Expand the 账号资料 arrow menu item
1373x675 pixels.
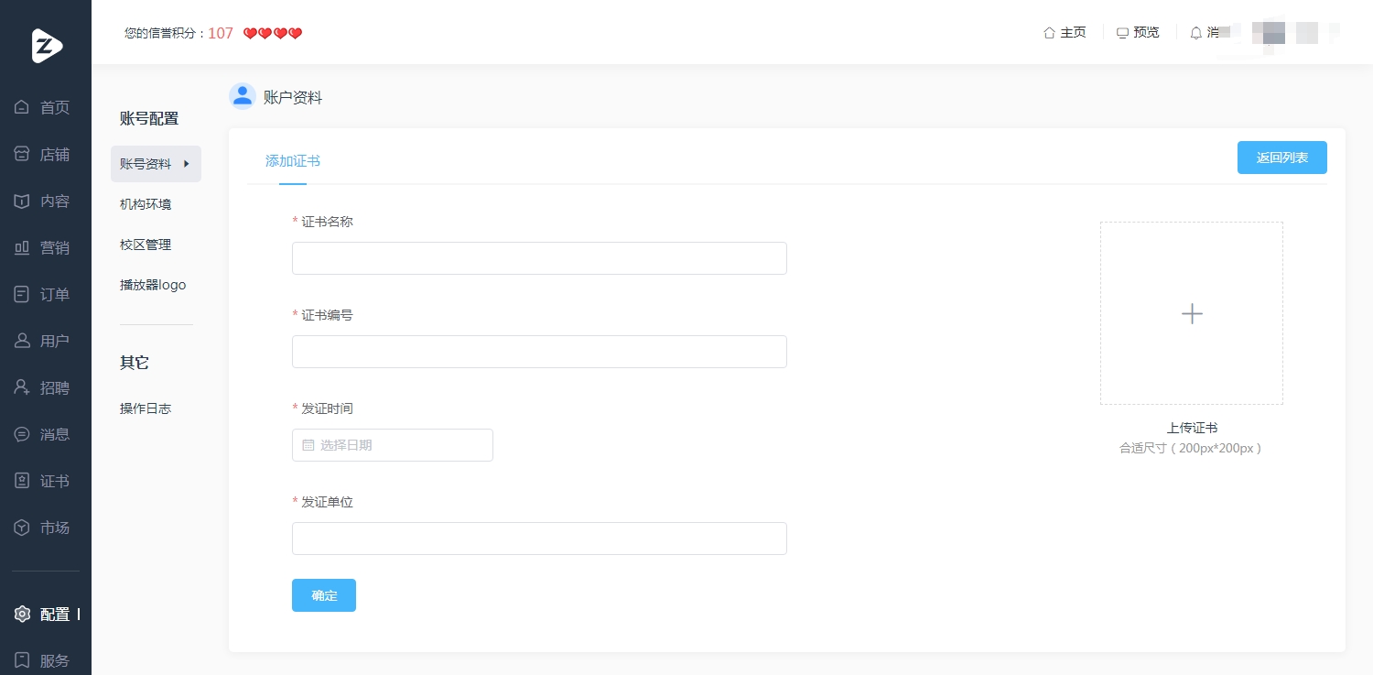pos(156,164)
